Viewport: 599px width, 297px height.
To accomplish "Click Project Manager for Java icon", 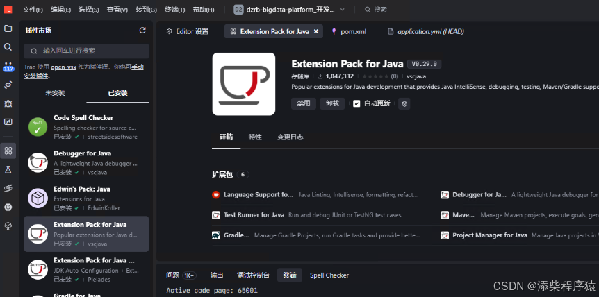I will [445, 235].
